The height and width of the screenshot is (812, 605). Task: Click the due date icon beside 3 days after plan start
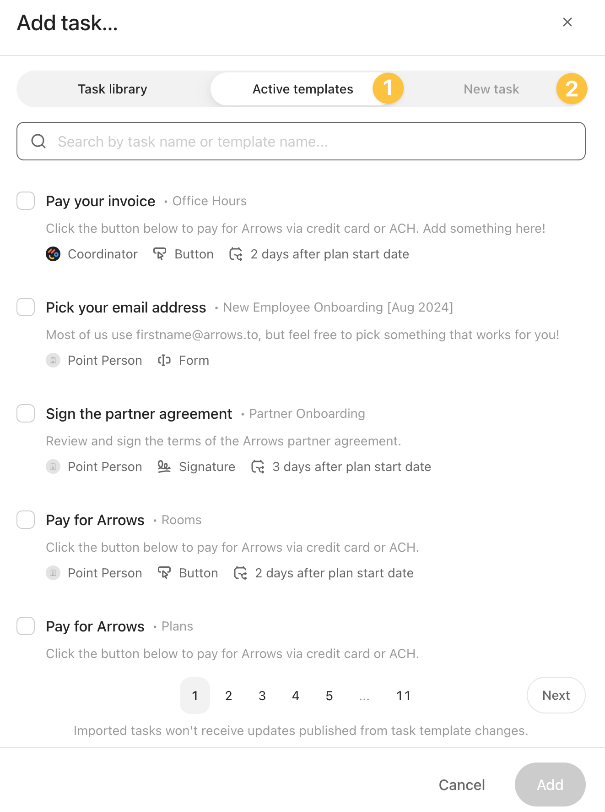pyautogui.click(x=258, y=466)
